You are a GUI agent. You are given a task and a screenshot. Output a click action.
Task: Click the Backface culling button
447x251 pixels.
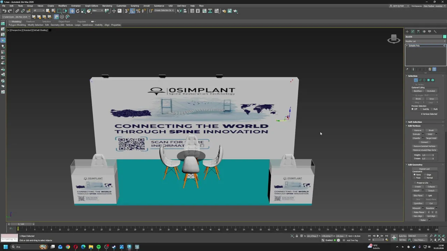tap(418, 91)
